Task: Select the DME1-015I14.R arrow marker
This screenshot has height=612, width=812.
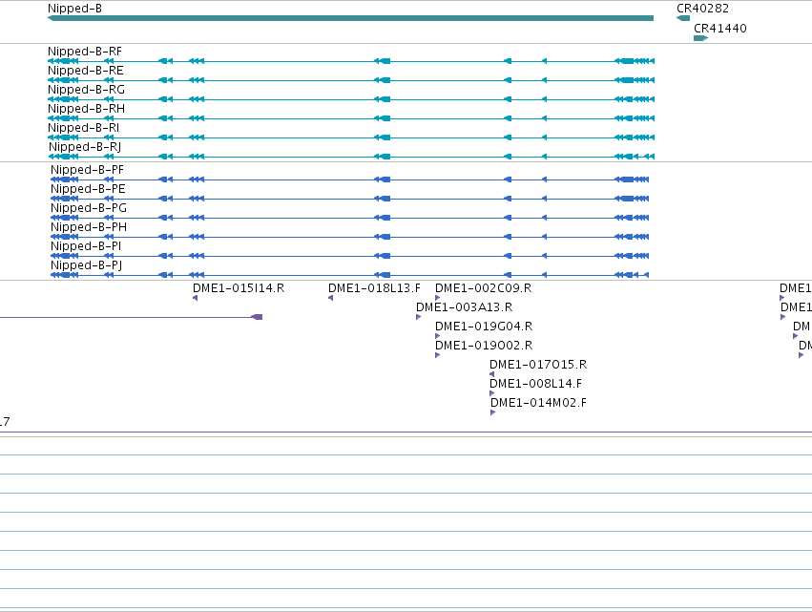Action: pyautogui.click(x=196, y=298)
